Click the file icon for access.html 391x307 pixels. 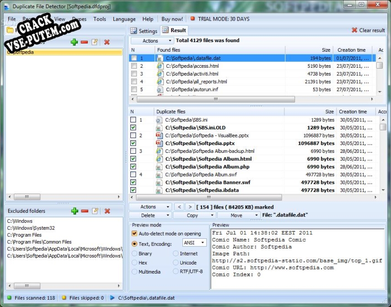tap(160, 66)
